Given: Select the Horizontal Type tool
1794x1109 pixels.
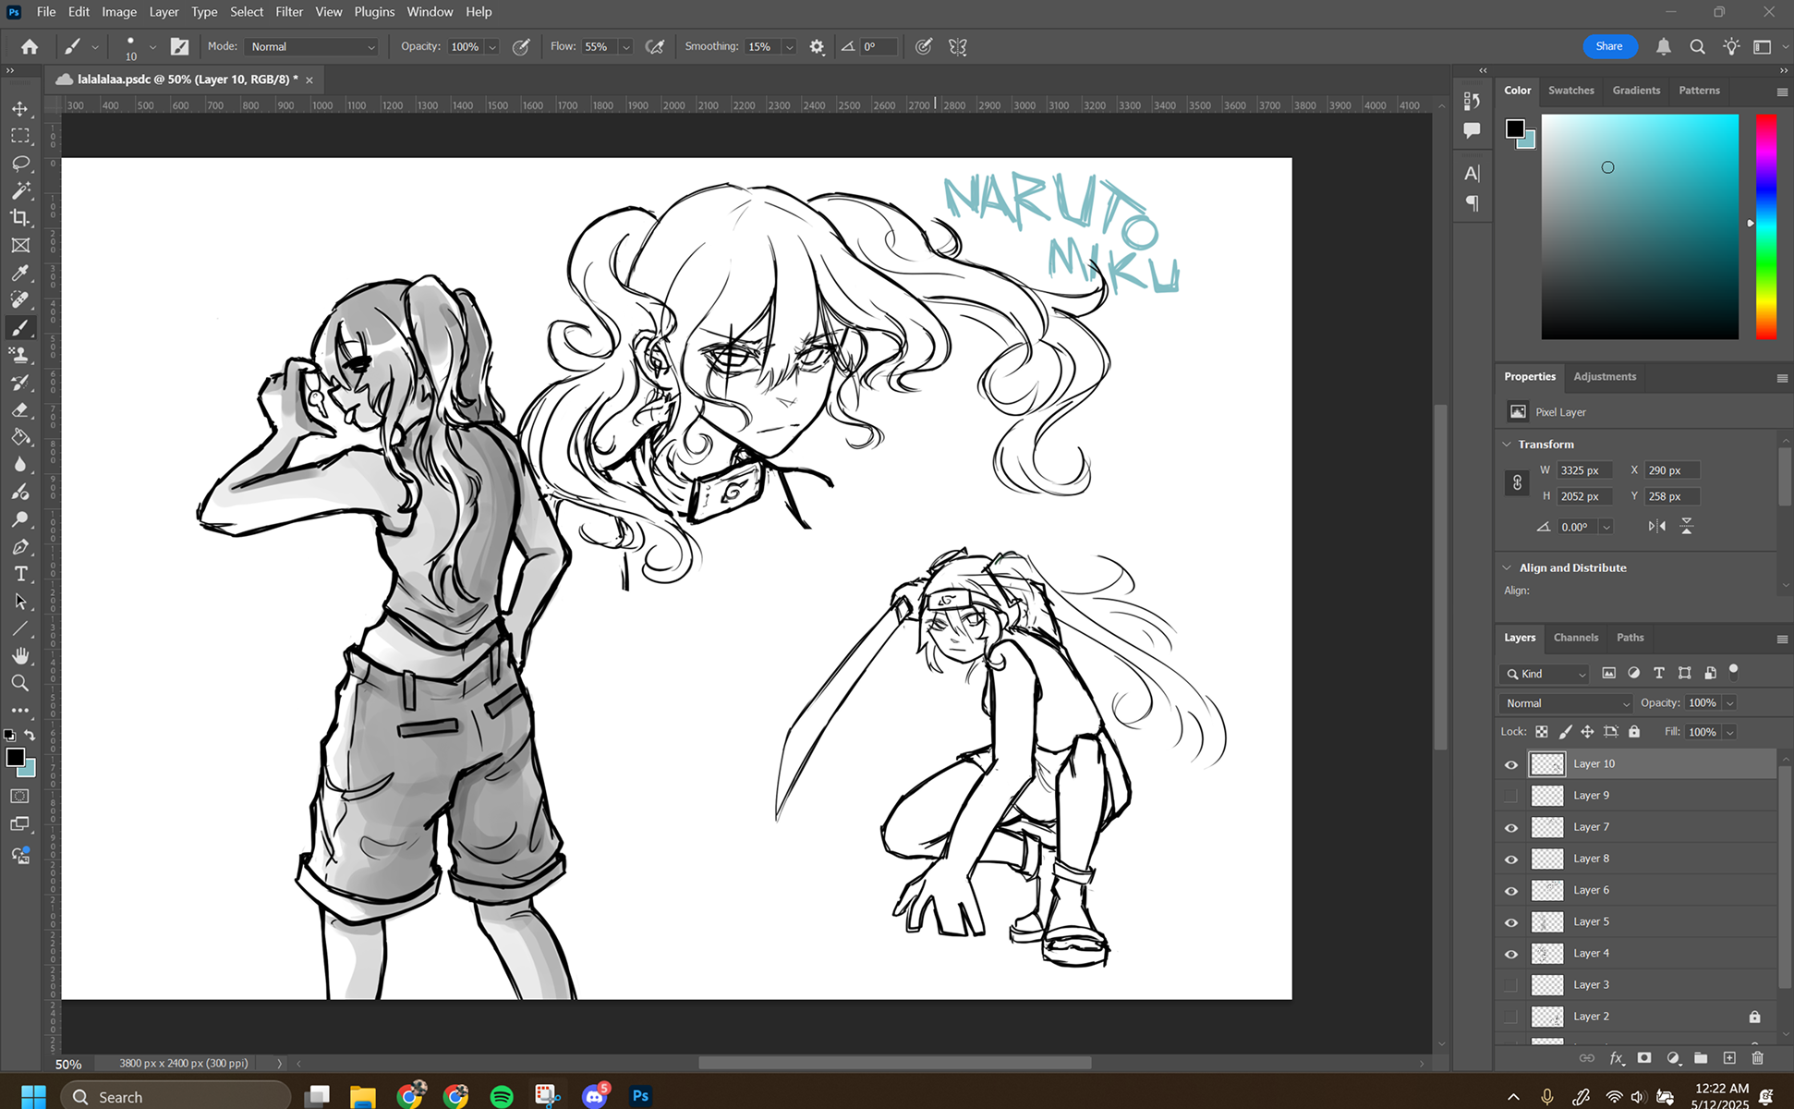Looking at the screenshot, I should click(20, 574).
